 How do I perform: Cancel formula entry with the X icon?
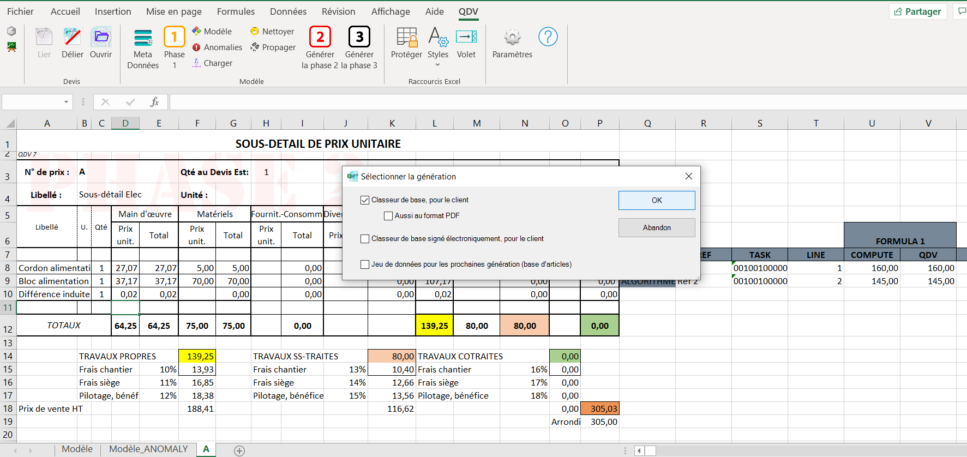(x=106, y=102)
